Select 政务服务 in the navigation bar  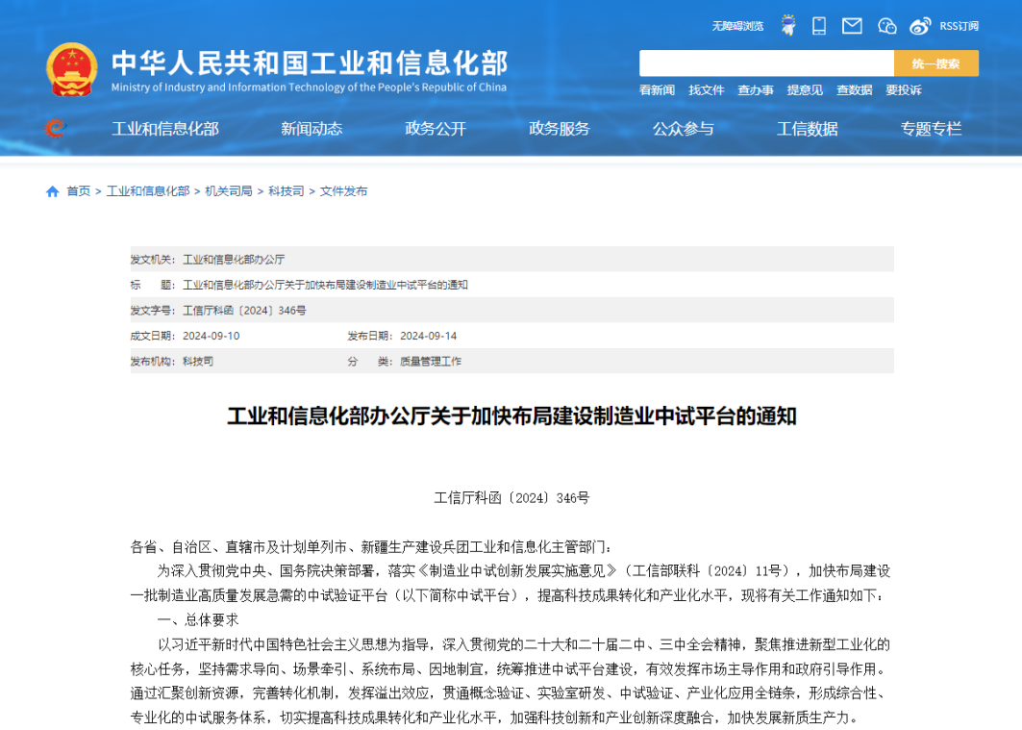[x=560, y=128]
